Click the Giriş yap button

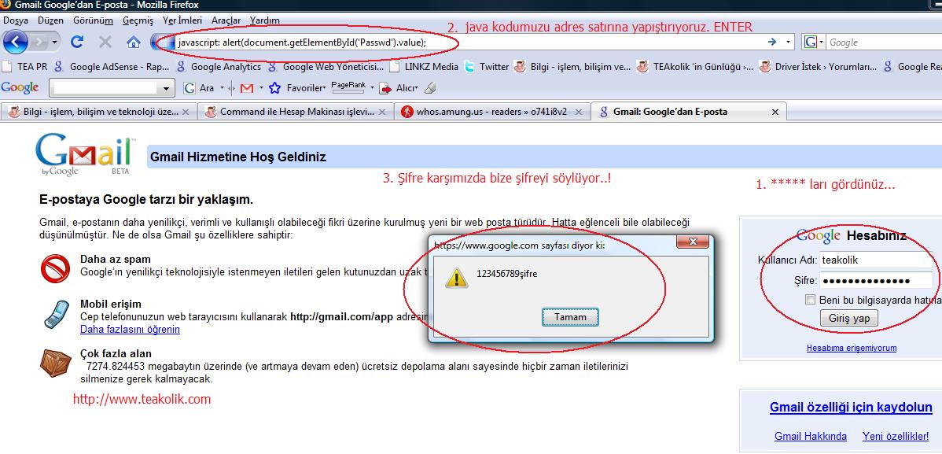(x=849, y=318)
